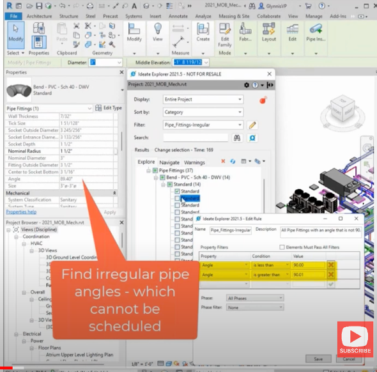Click Ideate Explorer settings gear icon

[247, 85]
